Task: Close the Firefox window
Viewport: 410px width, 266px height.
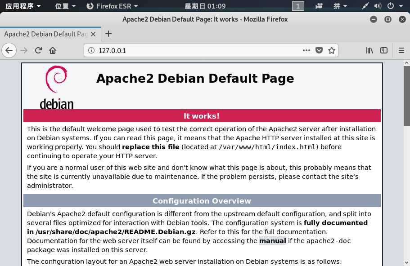Action: click(402, 19)
